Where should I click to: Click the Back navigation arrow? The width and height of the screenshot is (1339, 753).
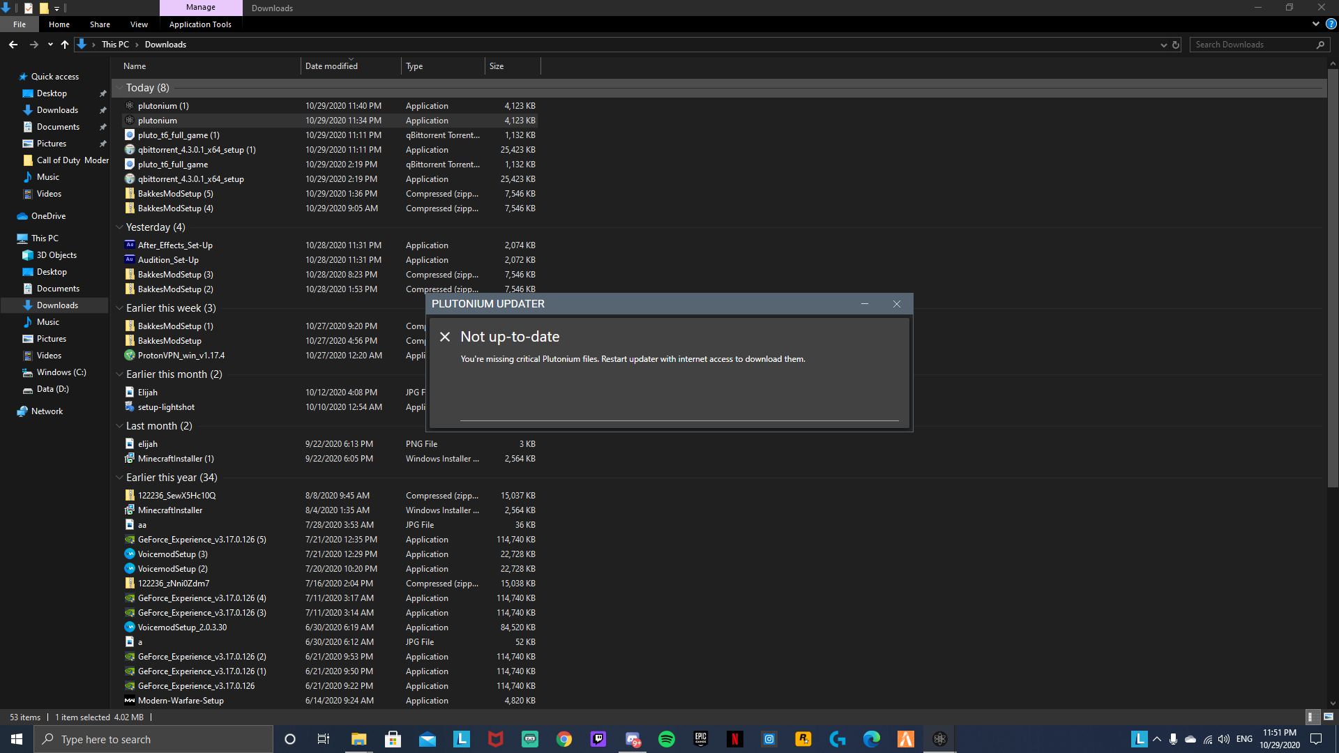point(13,45)
